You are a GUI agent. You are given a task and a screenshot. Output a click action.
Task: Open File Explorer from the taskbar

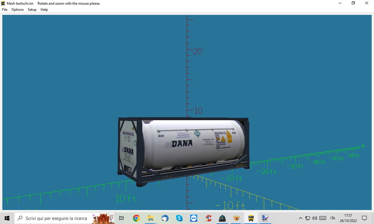(x=150, y=218)
